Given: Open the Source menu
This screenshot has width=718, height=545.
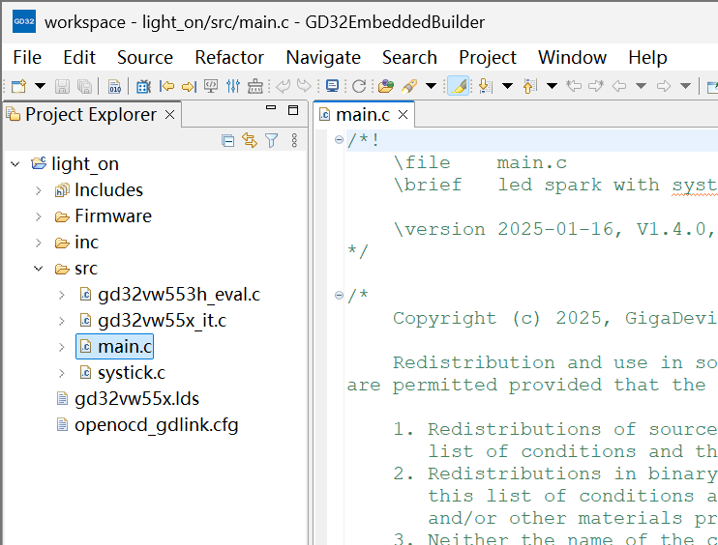Looking at the screenshot, I should click(x=145, y=58).
